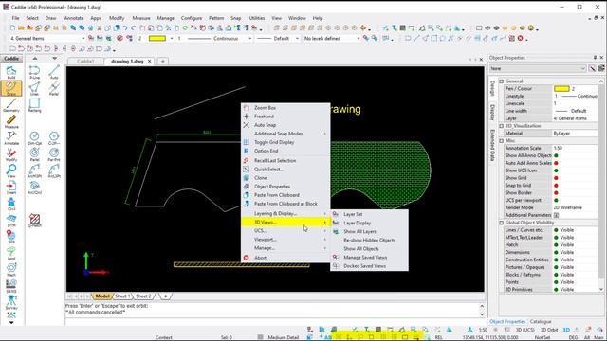Click Manage Saved Views in submenu

[x=369, y=258]
